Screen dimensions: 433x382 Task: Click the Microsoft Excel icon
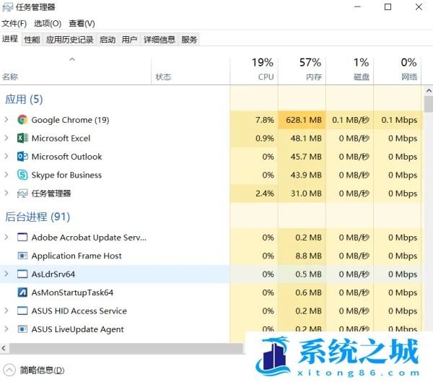coord(22,138)
